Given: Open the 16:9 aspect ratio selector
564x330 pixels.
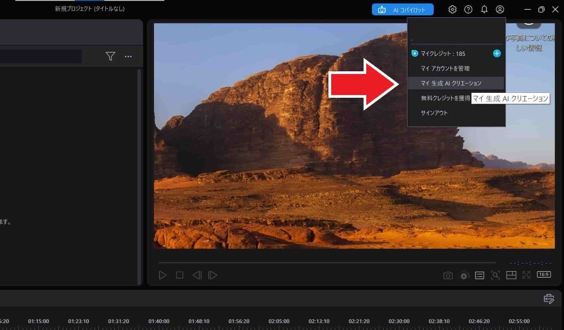Looking at the screenshot, I should 544,275.
